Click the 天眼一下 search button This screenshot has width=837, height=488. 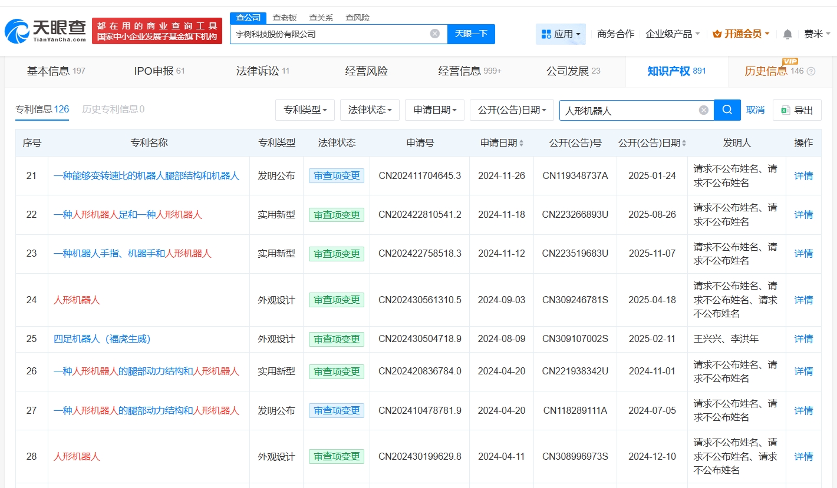pos(471,34)
